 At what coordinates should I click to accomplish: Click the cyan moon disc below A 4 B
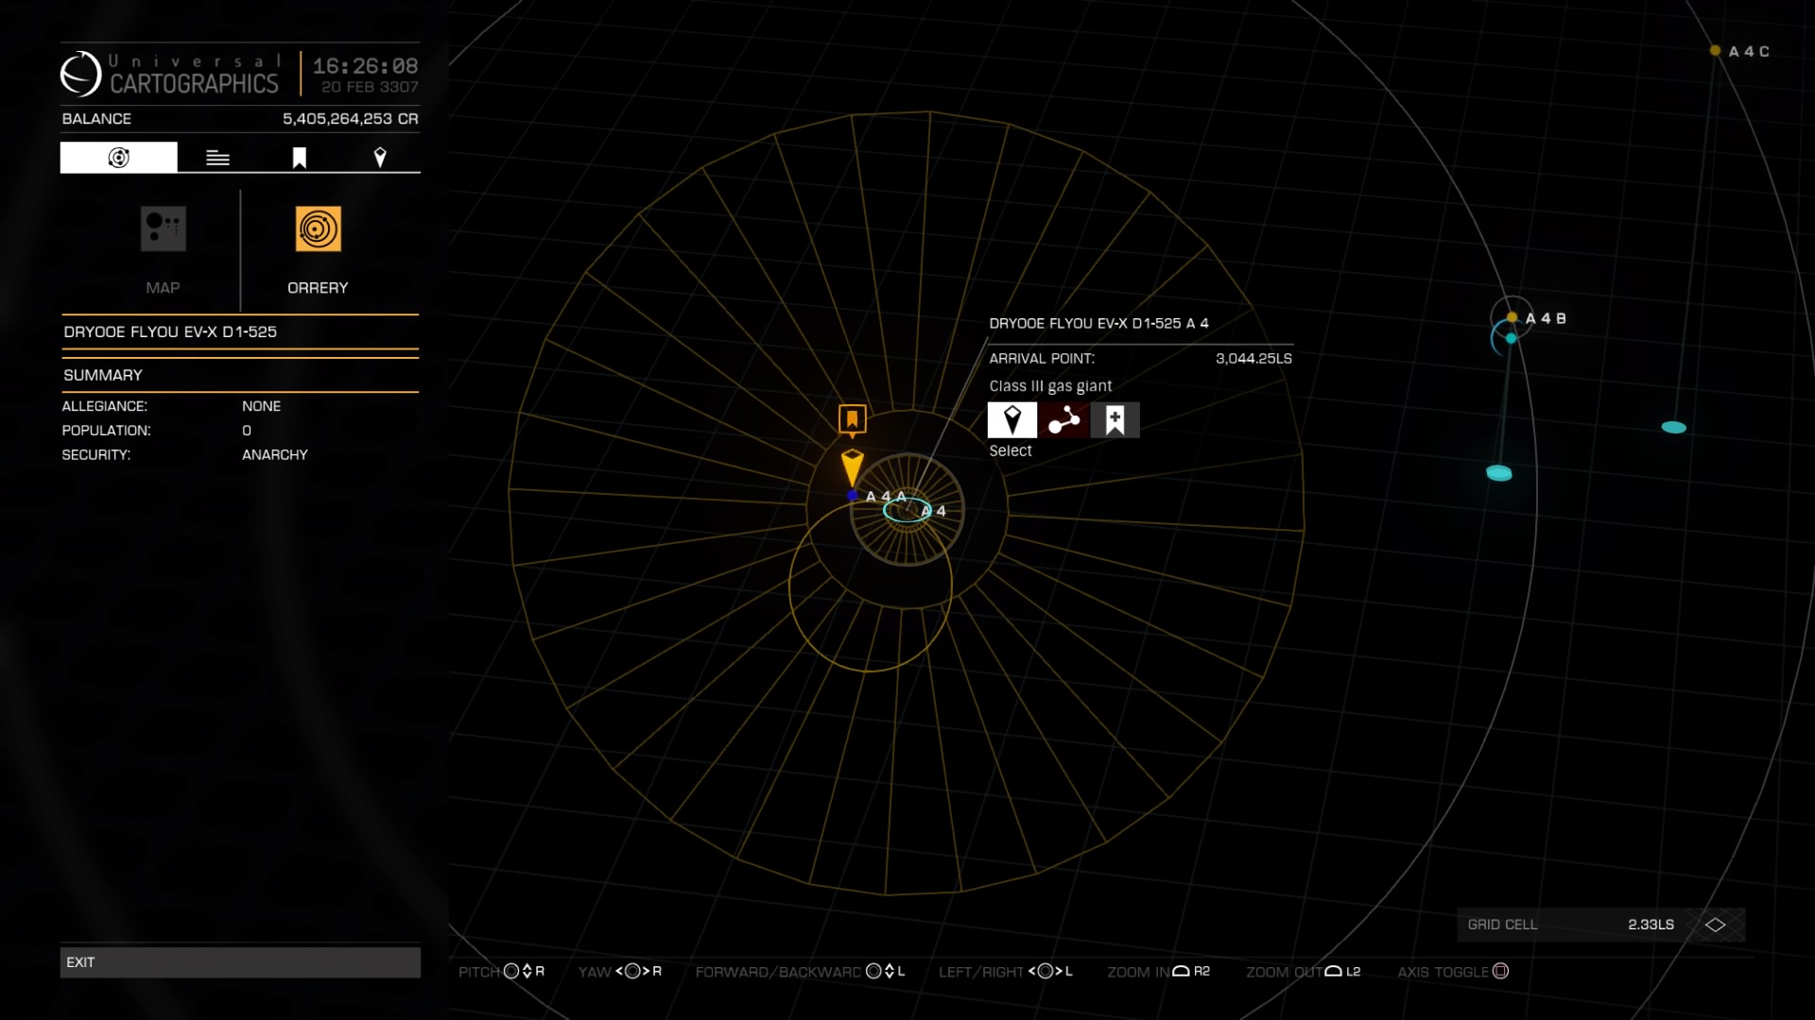pos(1499,473)
